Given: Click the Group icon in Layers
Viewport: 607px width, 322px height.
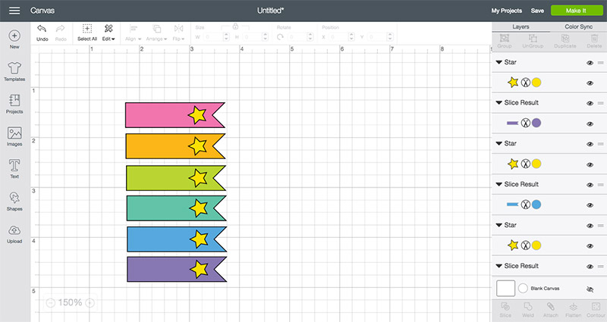Looking at the screenshot, I should point(505,38).
